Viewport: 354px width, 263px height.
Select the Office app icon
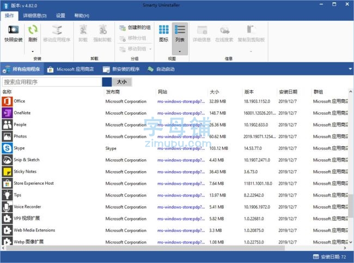pos(7,101)
